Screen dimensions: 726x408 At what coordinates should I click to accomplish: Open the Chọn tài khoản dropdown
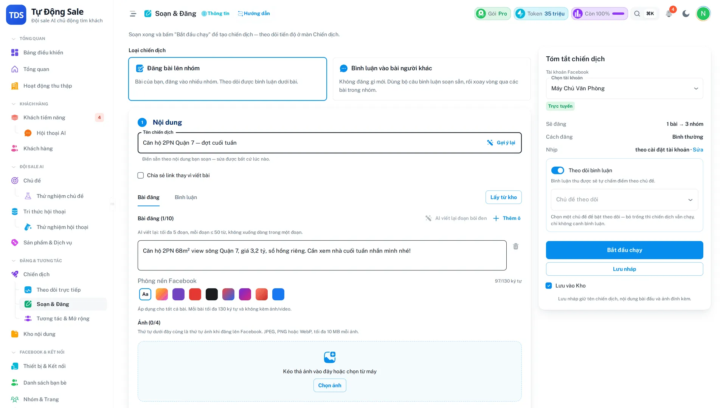(x=624, y=88)
